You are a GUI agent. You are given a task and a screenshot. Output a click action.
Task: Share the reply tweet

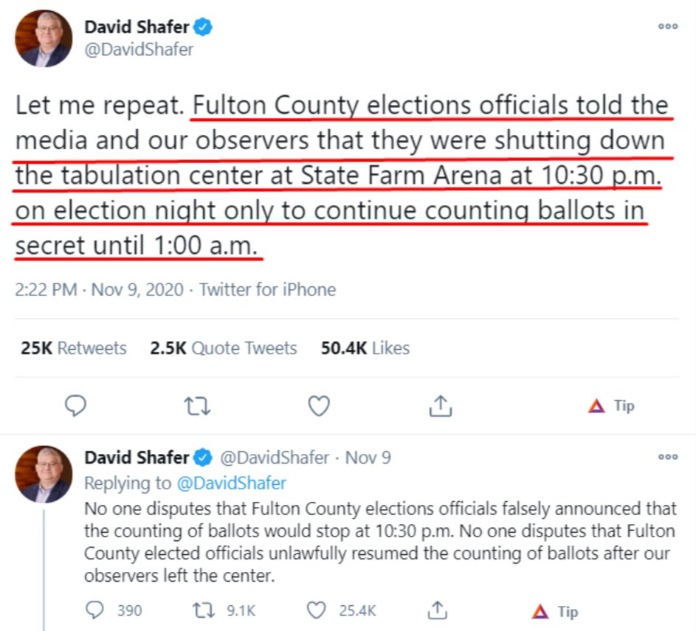coord(437,610)
